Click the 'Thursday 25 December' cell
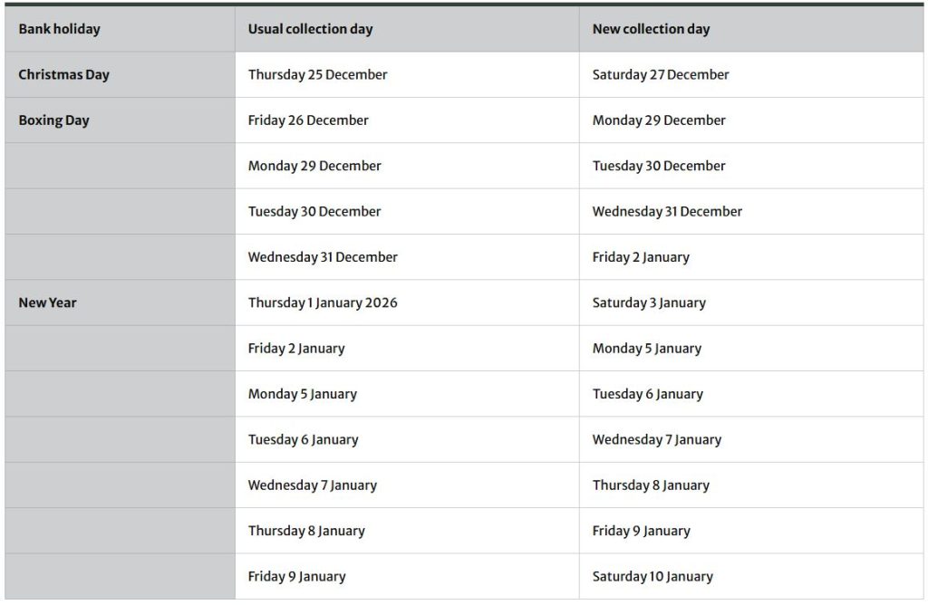 pos(317,75)
